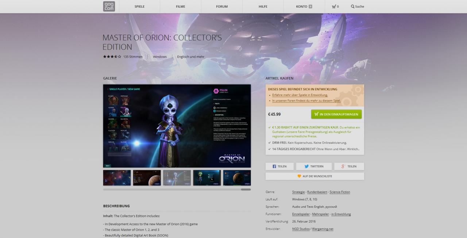Click the Rundenbasiert genre link
The image size is (467, 238).
(317, 192)
